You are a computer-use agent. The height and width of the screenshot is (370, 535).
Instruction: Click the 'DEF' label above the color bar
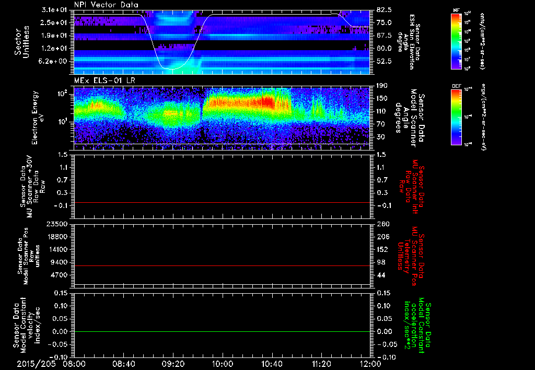click(x=457, y=86)
